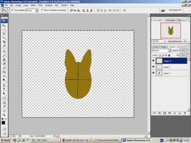The image size is (191, 143).
Task: Open the Layers panel options menu
Action: pos(189,47)
